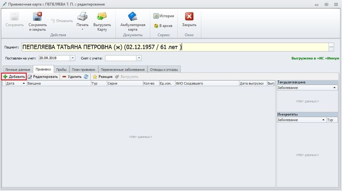Image resolution: width=342 pixels, height=191 pixels.
Task: Click the refresh icon next to Удалить
Action: tap(86, 77)
